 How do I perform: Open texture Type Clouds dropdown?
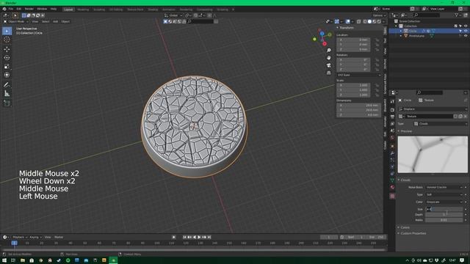coord(440,124)
